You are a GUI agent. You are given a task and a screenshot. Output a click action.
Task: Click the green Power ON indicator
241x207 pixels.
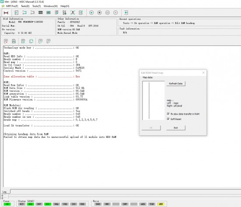click(7, 204)
